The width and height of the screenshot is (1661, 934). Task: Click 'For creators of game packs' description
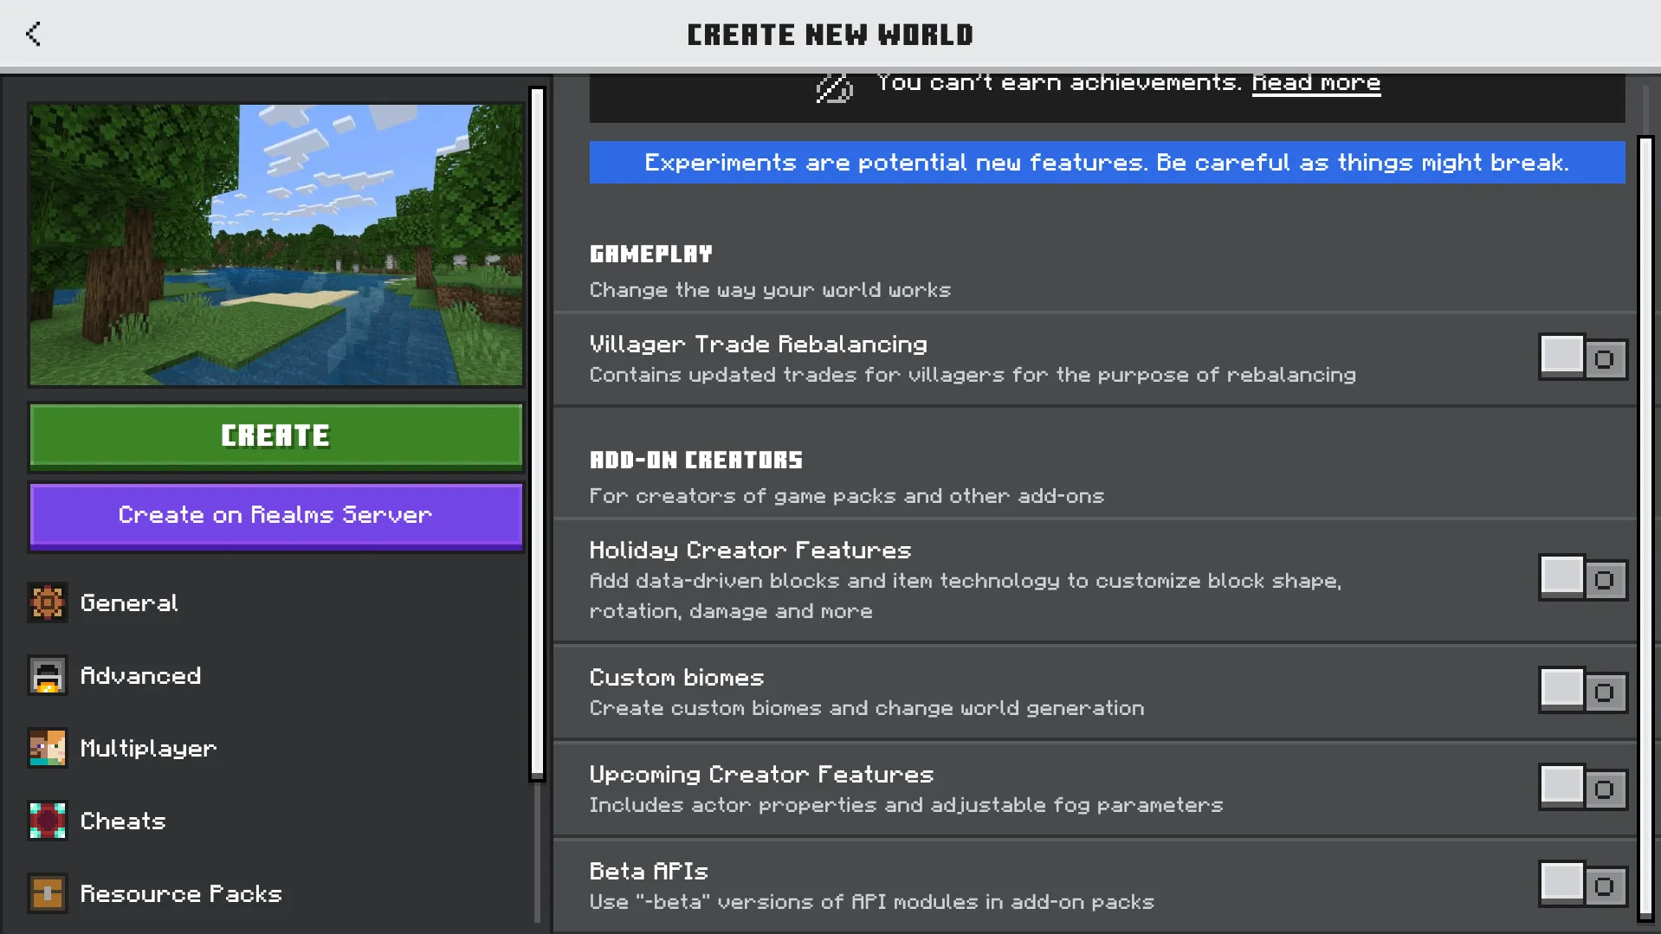click(847, 496)
